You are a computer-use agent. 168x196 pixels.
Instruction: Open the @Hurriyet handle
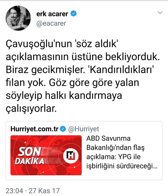click(x=84, y=129)
